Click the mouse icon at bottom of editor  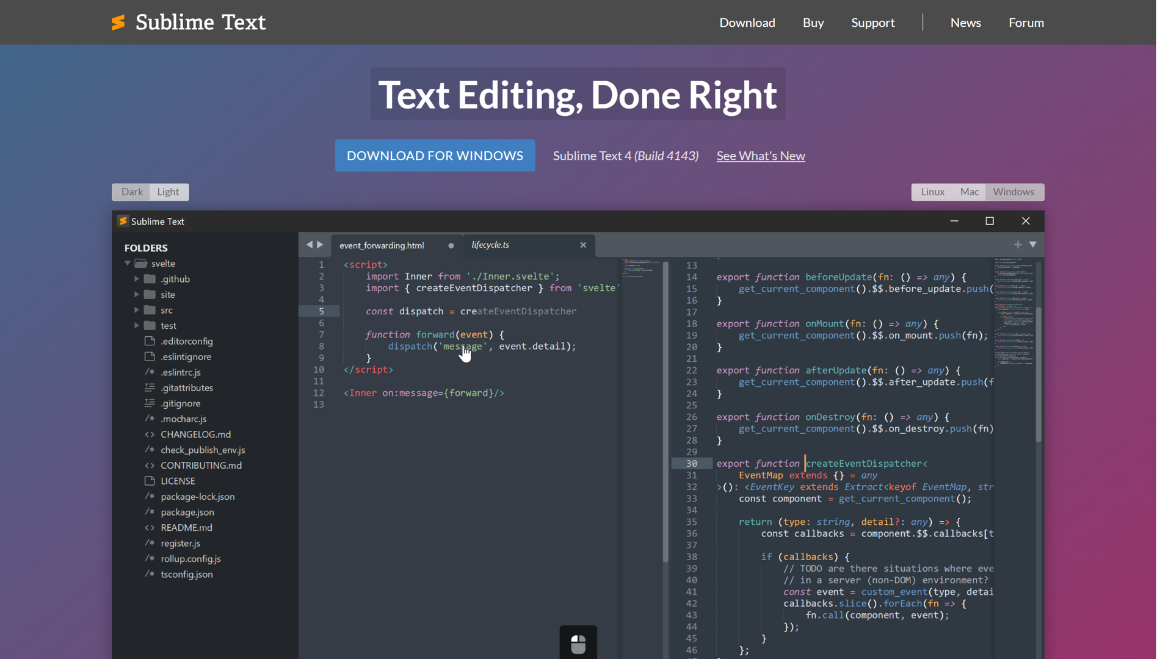tap(578, 643)
